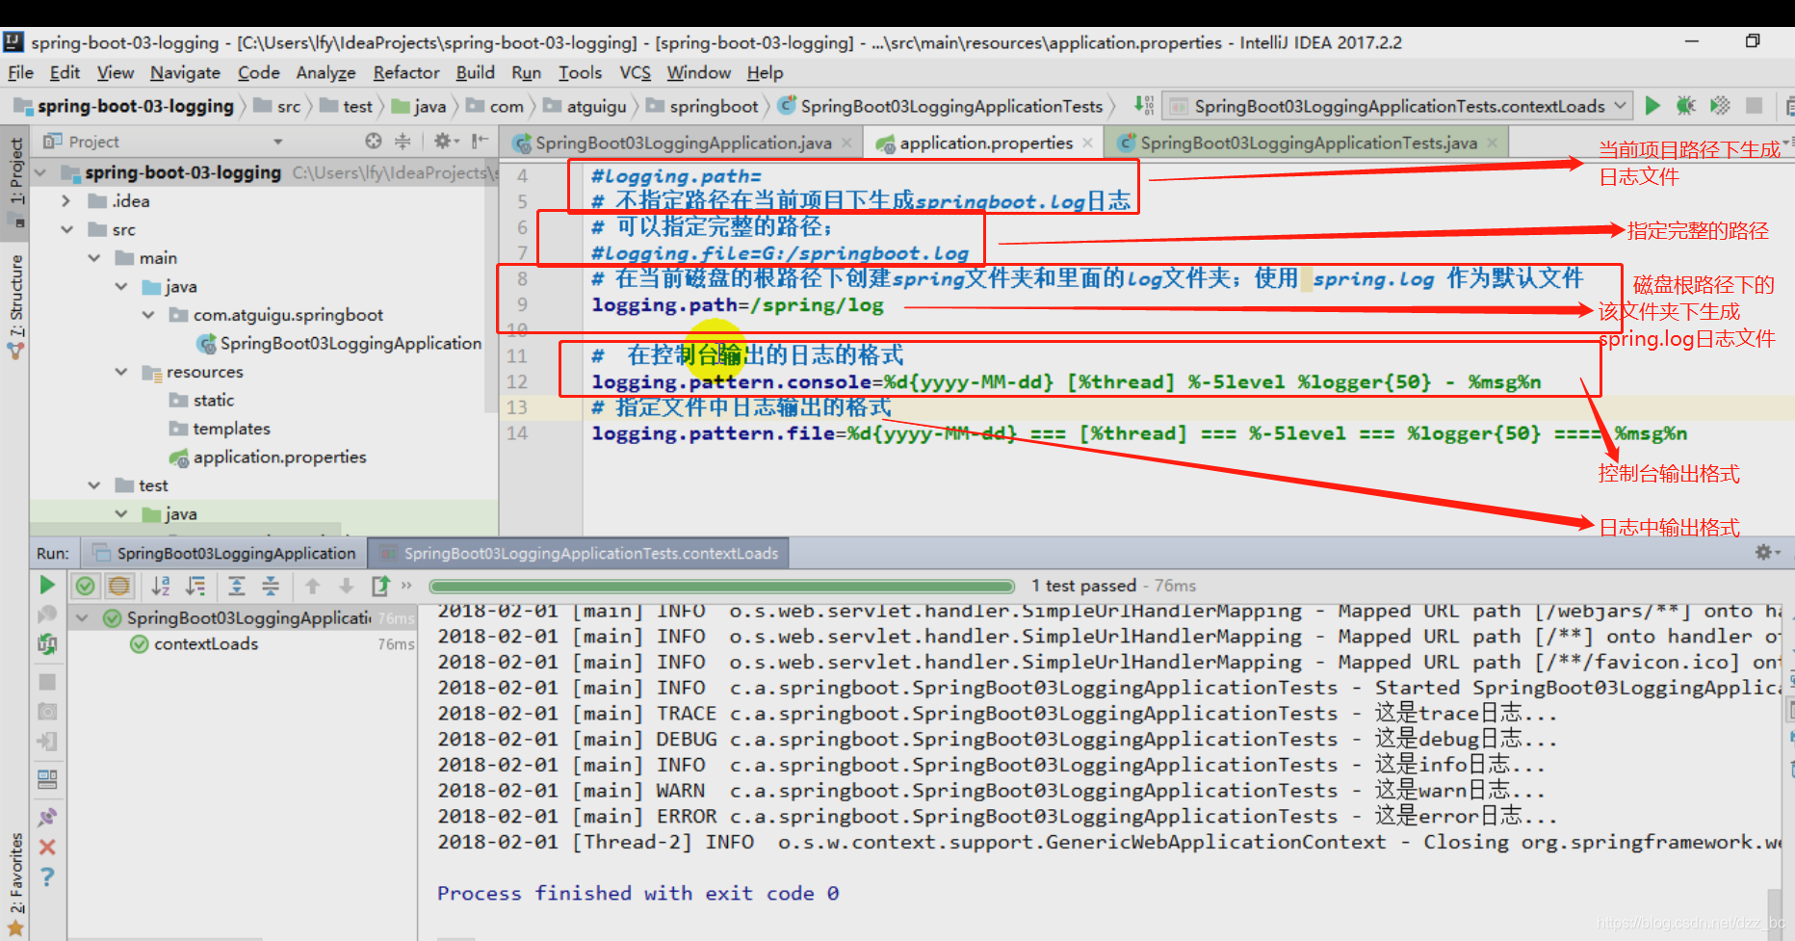Show more Run toolbar actions chevron
Image resolution: width=1795 pixels, height=941 pixels.
407,585
